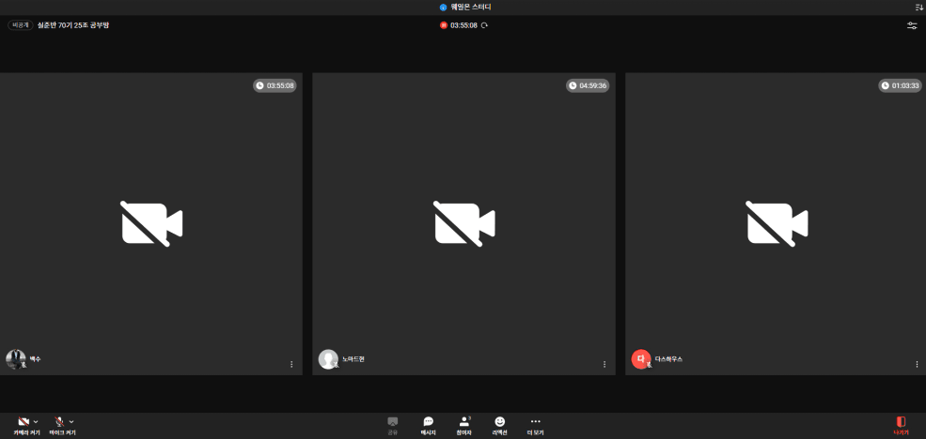Click the 비공개 private badge
Image resolution: width=926 pixels, height=439 pixels.
pos(20,25)
